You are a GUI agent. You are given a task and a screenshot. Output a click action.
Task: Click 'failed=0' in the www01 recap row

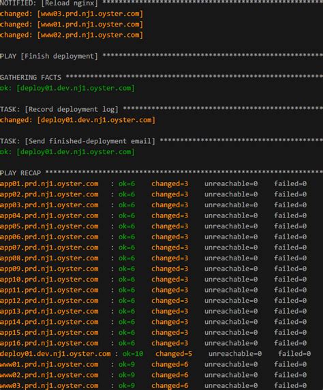pos(290,364)
